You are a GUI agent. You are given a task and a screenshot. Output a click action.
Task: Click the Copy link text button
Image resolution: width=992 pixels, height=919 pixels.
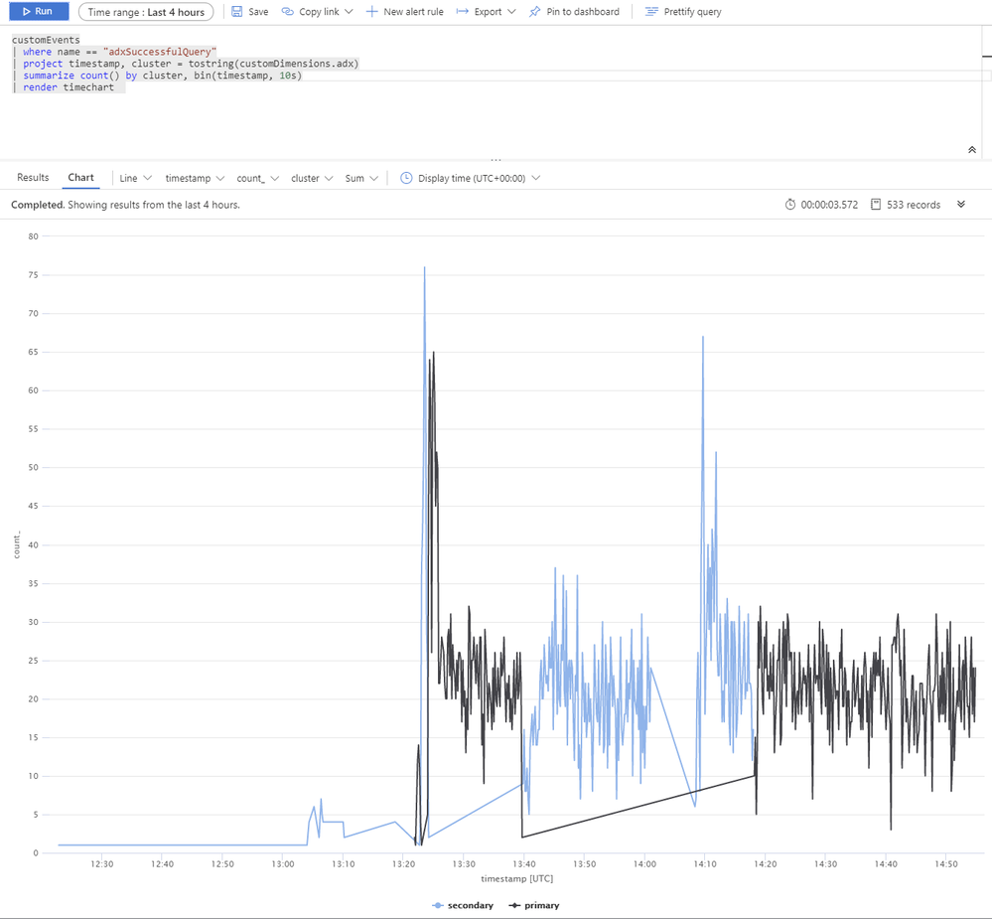click(319, 11)
